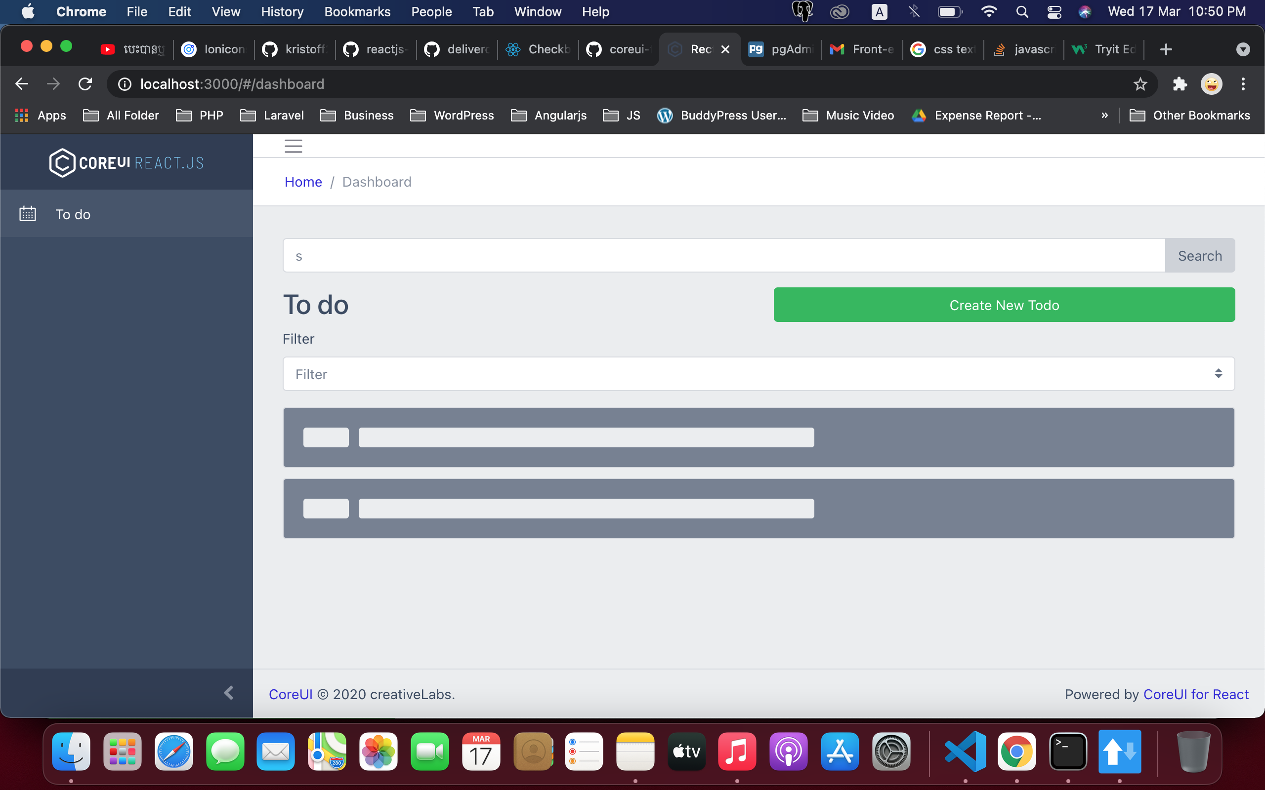1265x790 pixels.
Task: Open Spotlight search in the menu bar
Action: point(1022,11)
